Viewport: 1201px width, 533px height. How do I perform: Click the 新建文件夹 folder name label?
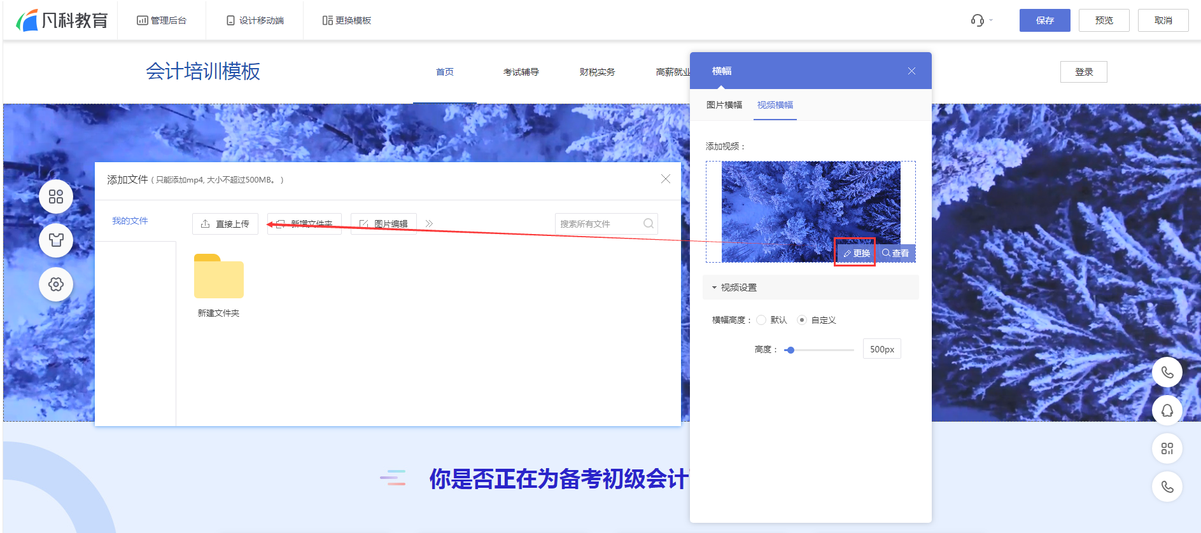coord(218,313)
